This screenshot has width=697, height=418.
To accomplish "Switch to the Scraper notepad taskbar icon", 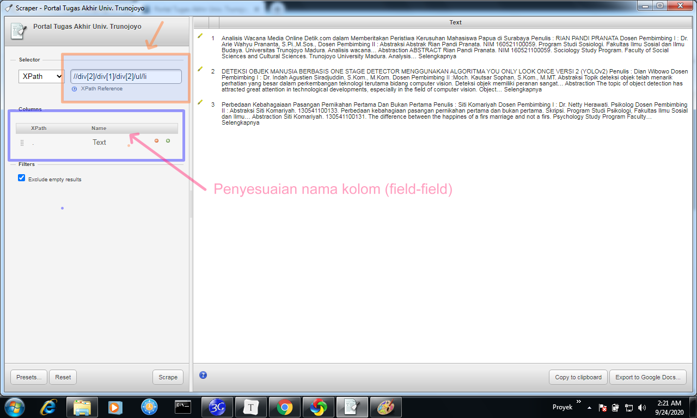I will [352, 407].
